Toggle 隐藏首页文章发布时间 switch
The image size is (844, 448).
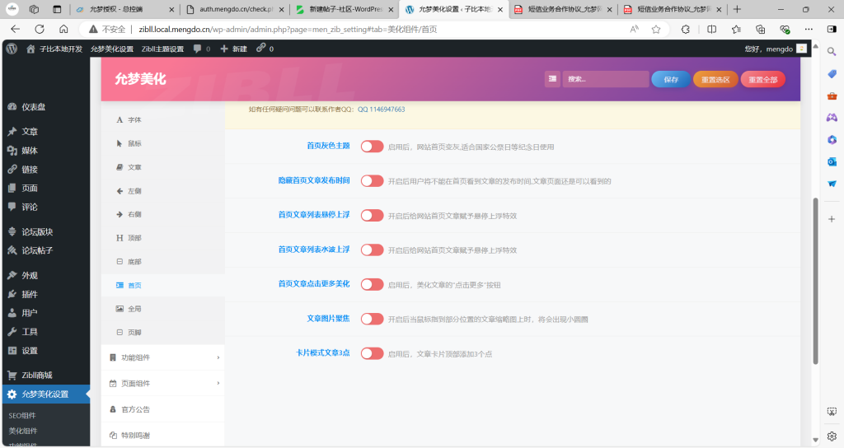(x=372, y=181)
